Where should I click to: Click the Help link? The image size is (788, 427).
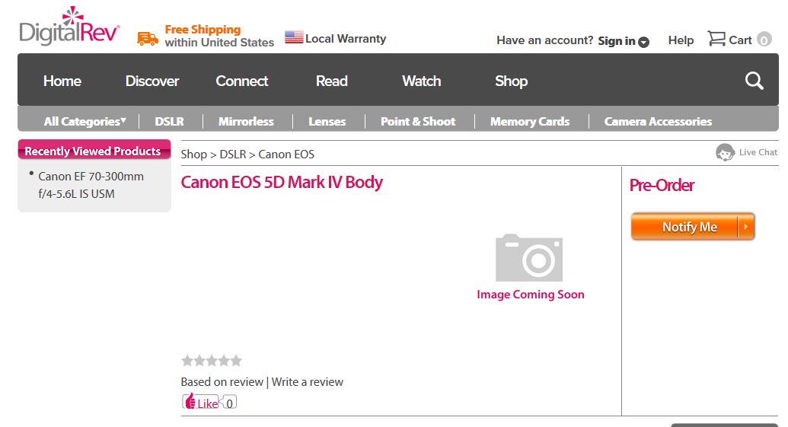pyautogui.click(x=681, y=40)
